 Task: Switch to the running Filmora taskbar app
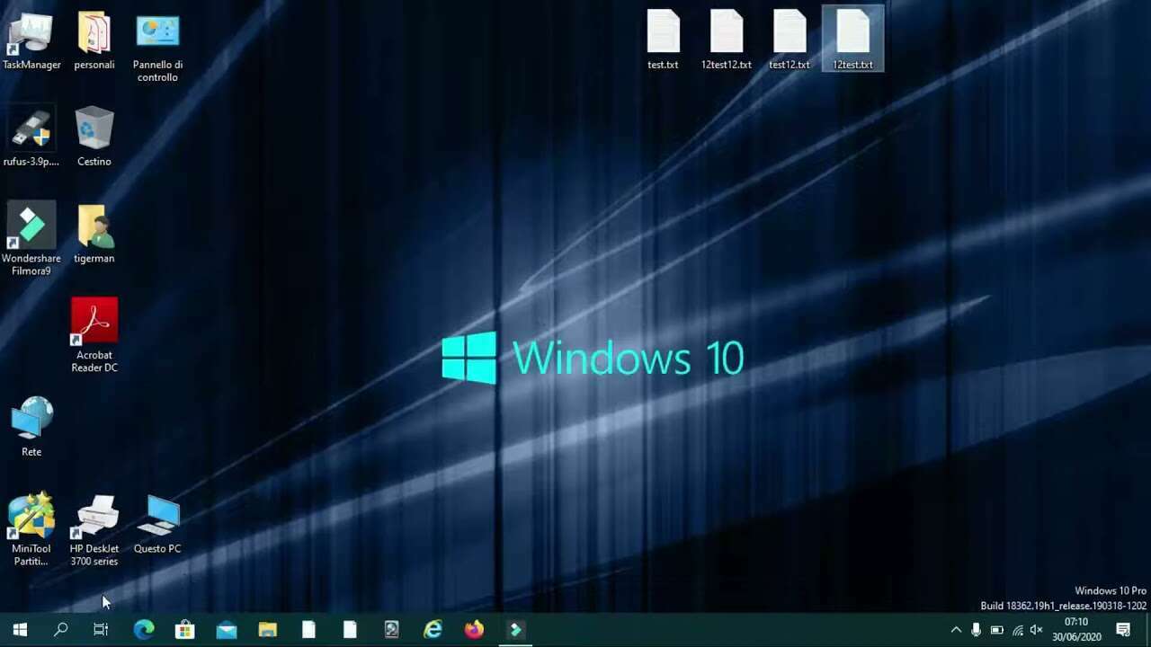click(515, 630)
